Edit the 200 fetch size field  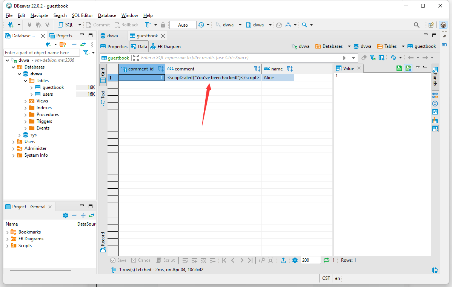click(311, 260)
